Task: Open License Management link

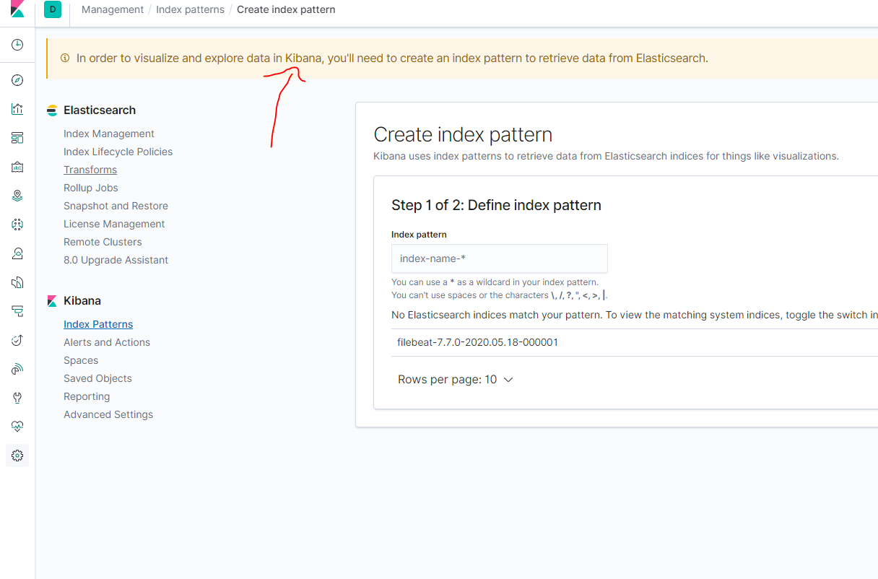Action: tap(114, 224)
